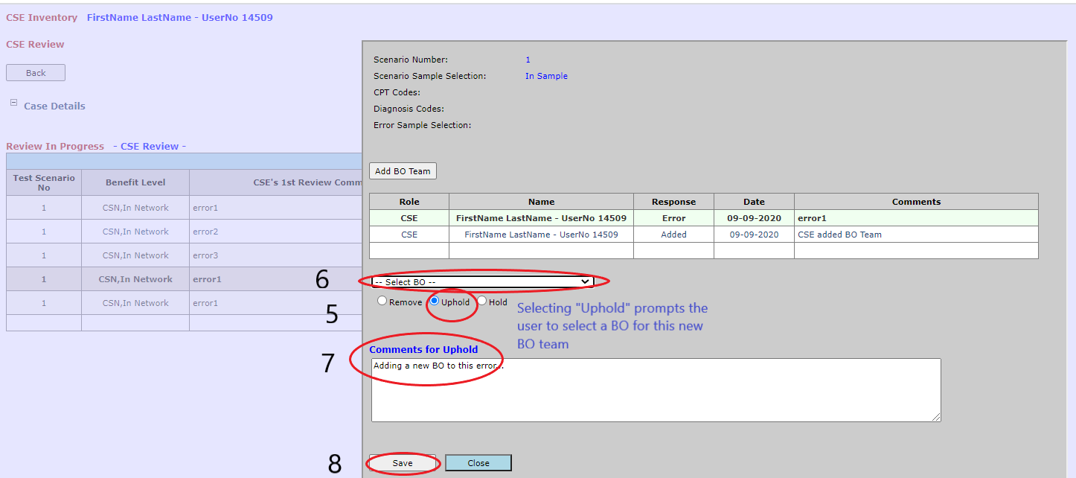
Task: Click the date in the Added row
Action: click(755, 235)
